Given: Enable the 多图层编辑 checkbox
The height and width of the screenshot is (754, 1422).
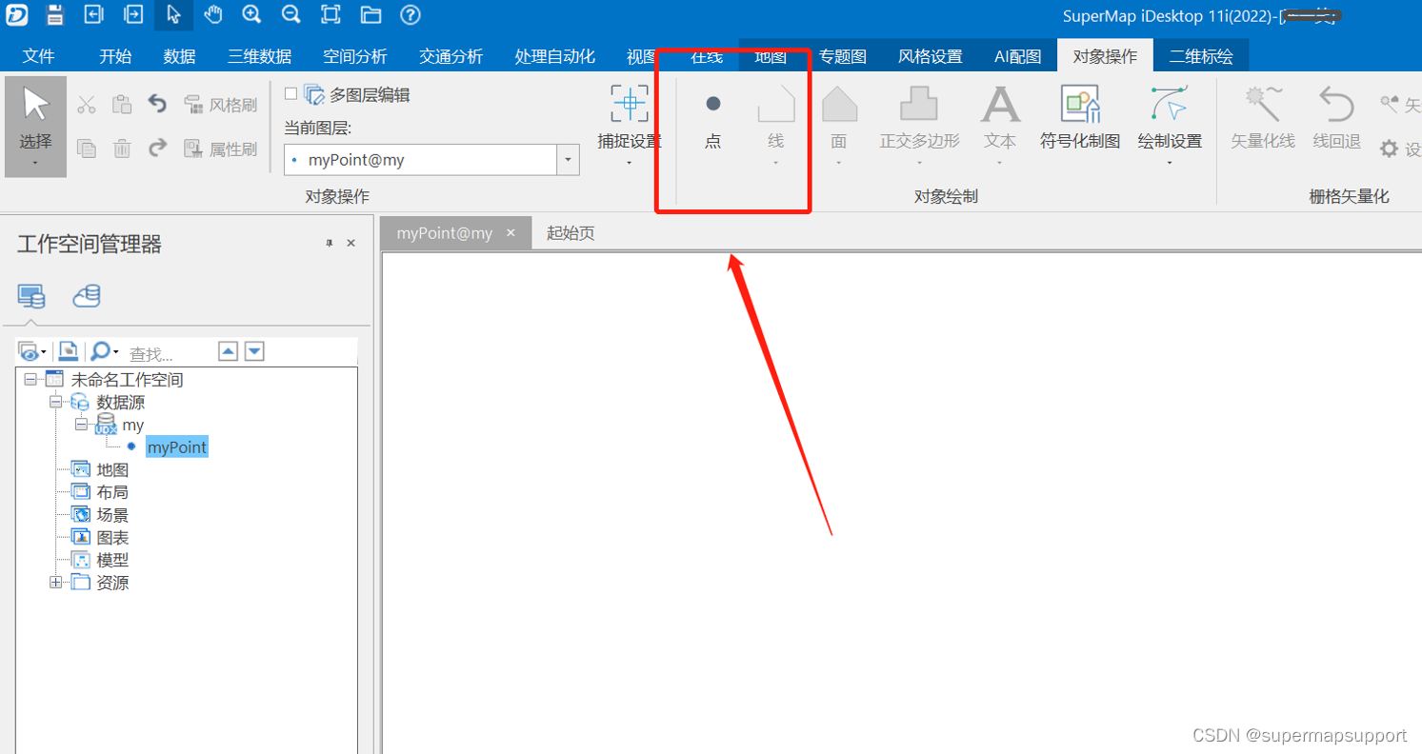Looking at the screenshot, I should 291,93.
